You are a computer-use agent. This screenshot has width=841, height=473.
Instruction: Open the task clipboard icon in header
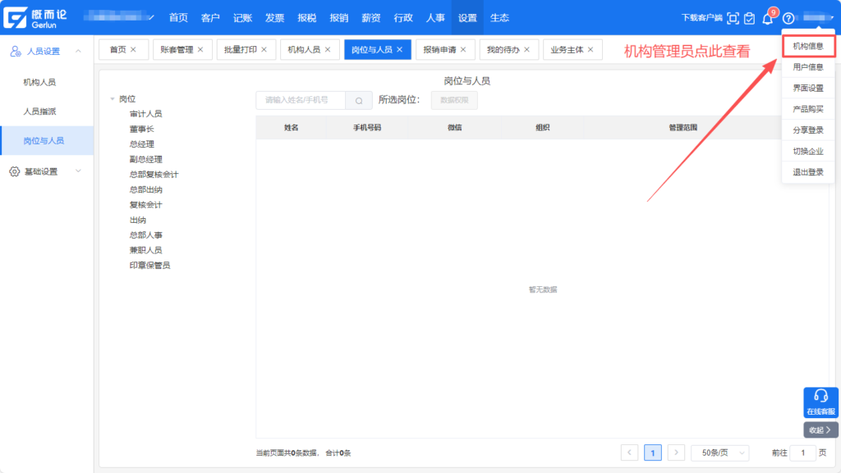coord(749,18)
